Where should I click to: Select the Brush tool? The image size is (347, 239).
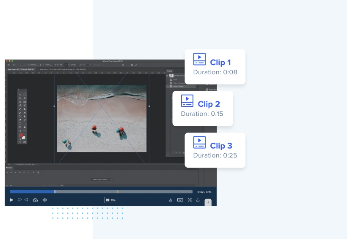click(20, 109)
